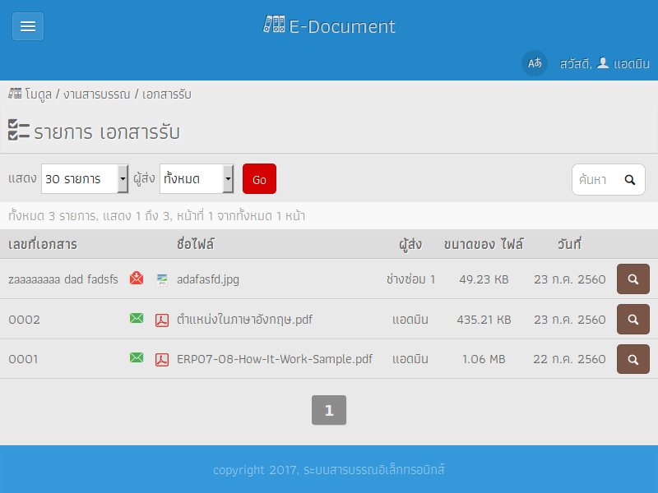Click the breadcrumb module binder icon
Image resolution: width=658 pixels, height=493 pixels.
click(x=15, y=94)
